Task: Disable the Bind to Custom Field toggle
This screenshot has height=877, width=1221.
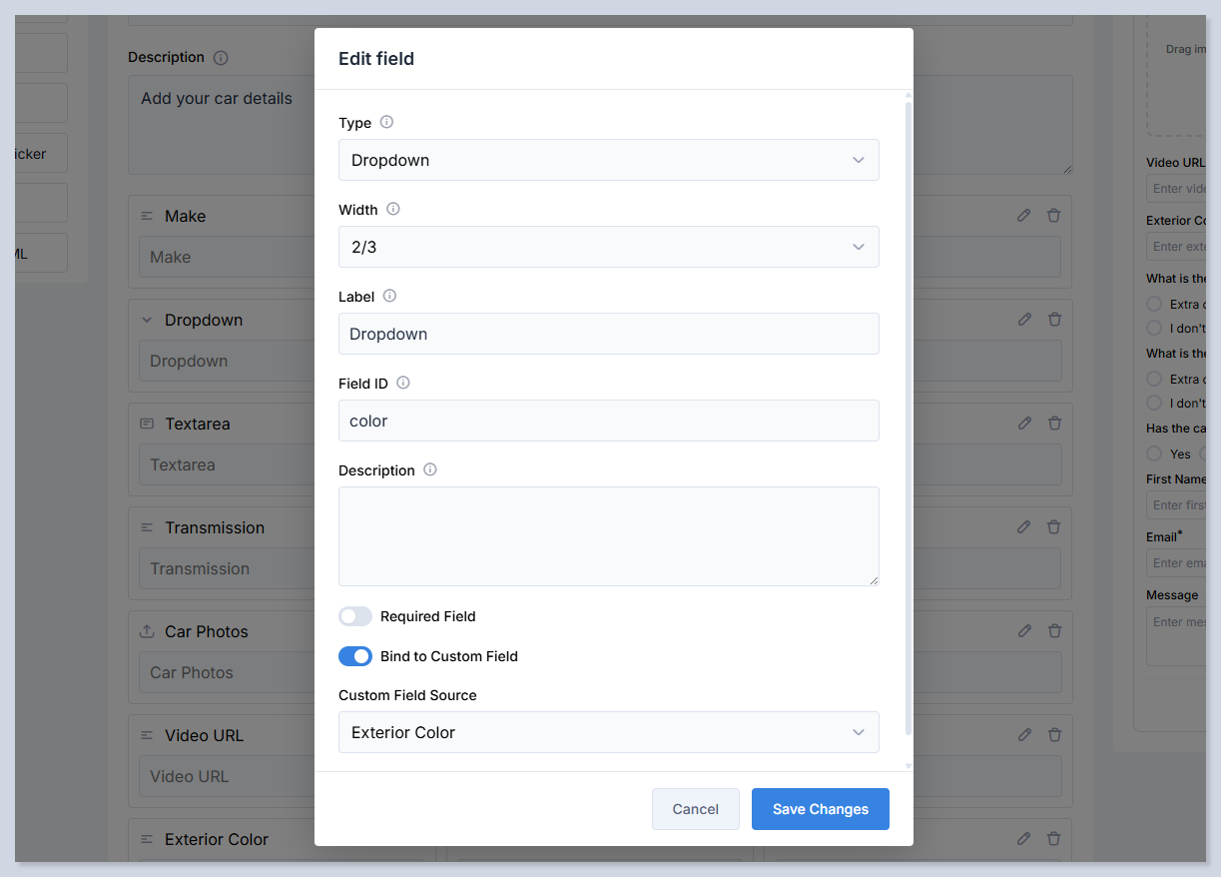Action: (x=355, y=656)
